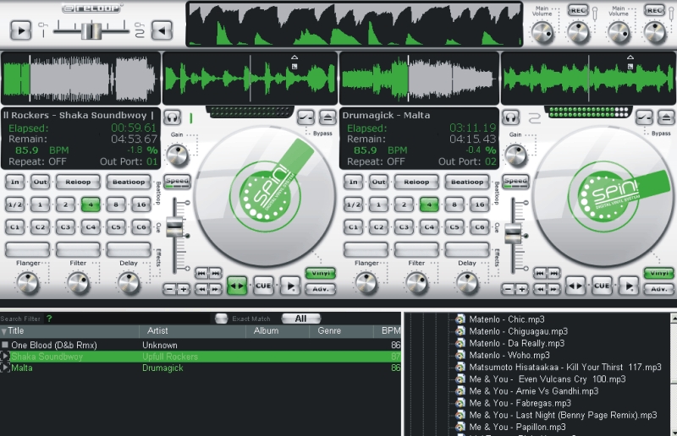
Task: Expand the Malta track row arrow
Action: (5, 368)
